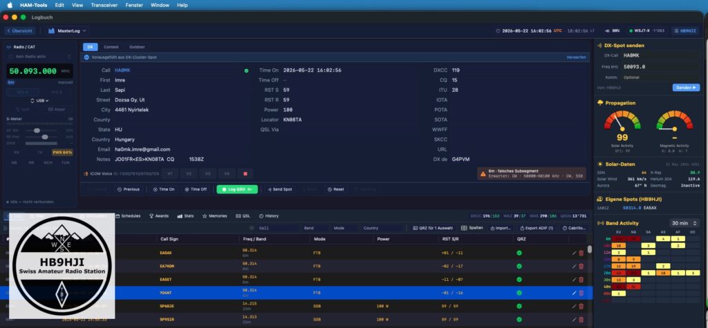Edit the SP6DJE log entry with pencil icon
This screenshot has height=328, width=708.
point(574,307)
